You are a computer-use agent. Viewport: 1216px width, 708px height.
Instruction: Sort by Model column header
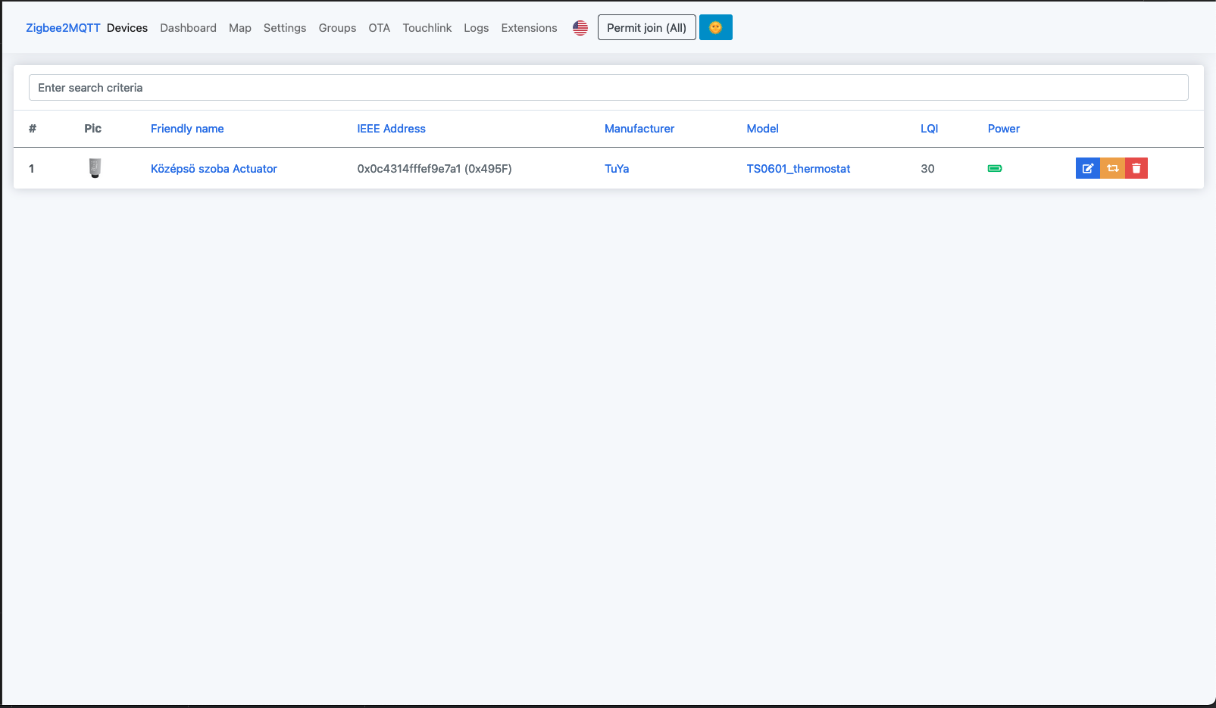[762, 129]
